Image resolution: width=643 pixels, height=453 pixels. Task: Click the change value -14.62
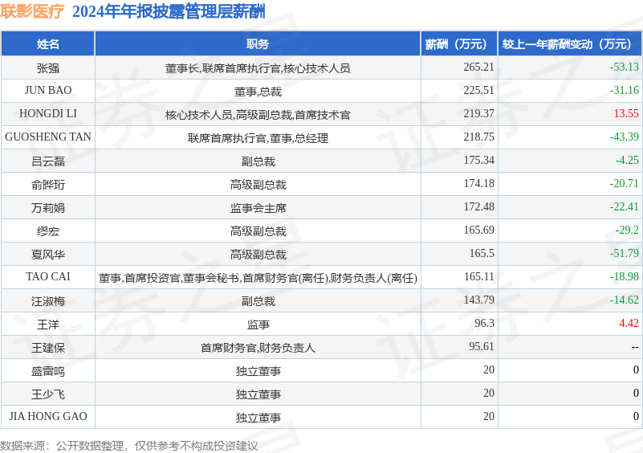click(x=625, y=300)
